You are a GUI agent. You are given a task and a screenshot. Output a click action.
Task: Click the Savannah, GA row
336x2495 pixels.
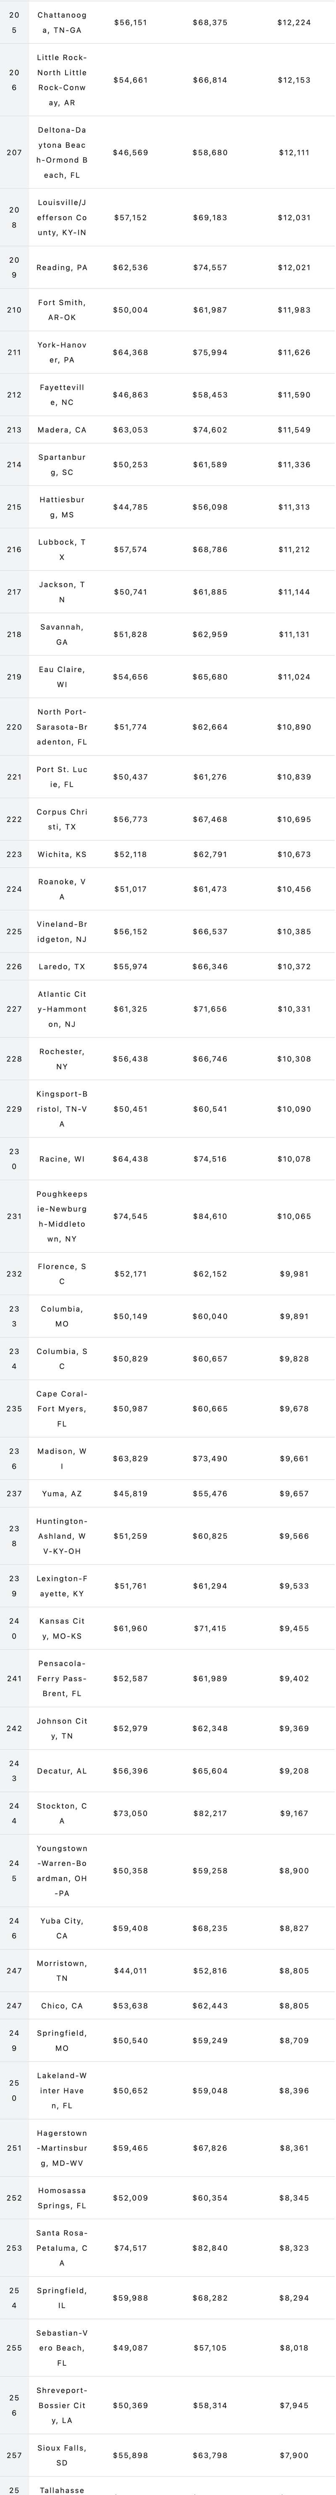click(x=168, y=635)
